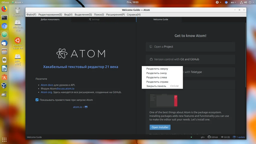Open the Файл menu
The height and width of the screenshot is (144, 256).
pos(31,14)
